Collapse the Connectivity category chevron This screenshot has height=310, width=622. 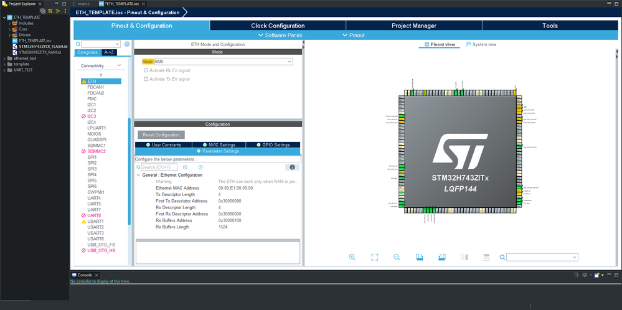[118, 65]
